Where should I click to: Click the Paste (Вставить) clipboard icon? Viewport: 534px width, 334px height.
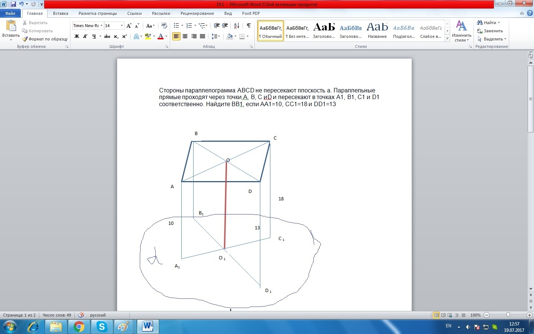coord(11,26)
